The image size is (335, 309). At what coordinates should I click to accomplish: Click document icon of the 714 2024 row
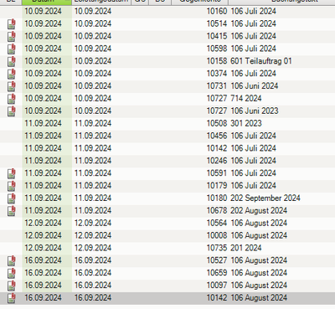(x=12, y=99)
